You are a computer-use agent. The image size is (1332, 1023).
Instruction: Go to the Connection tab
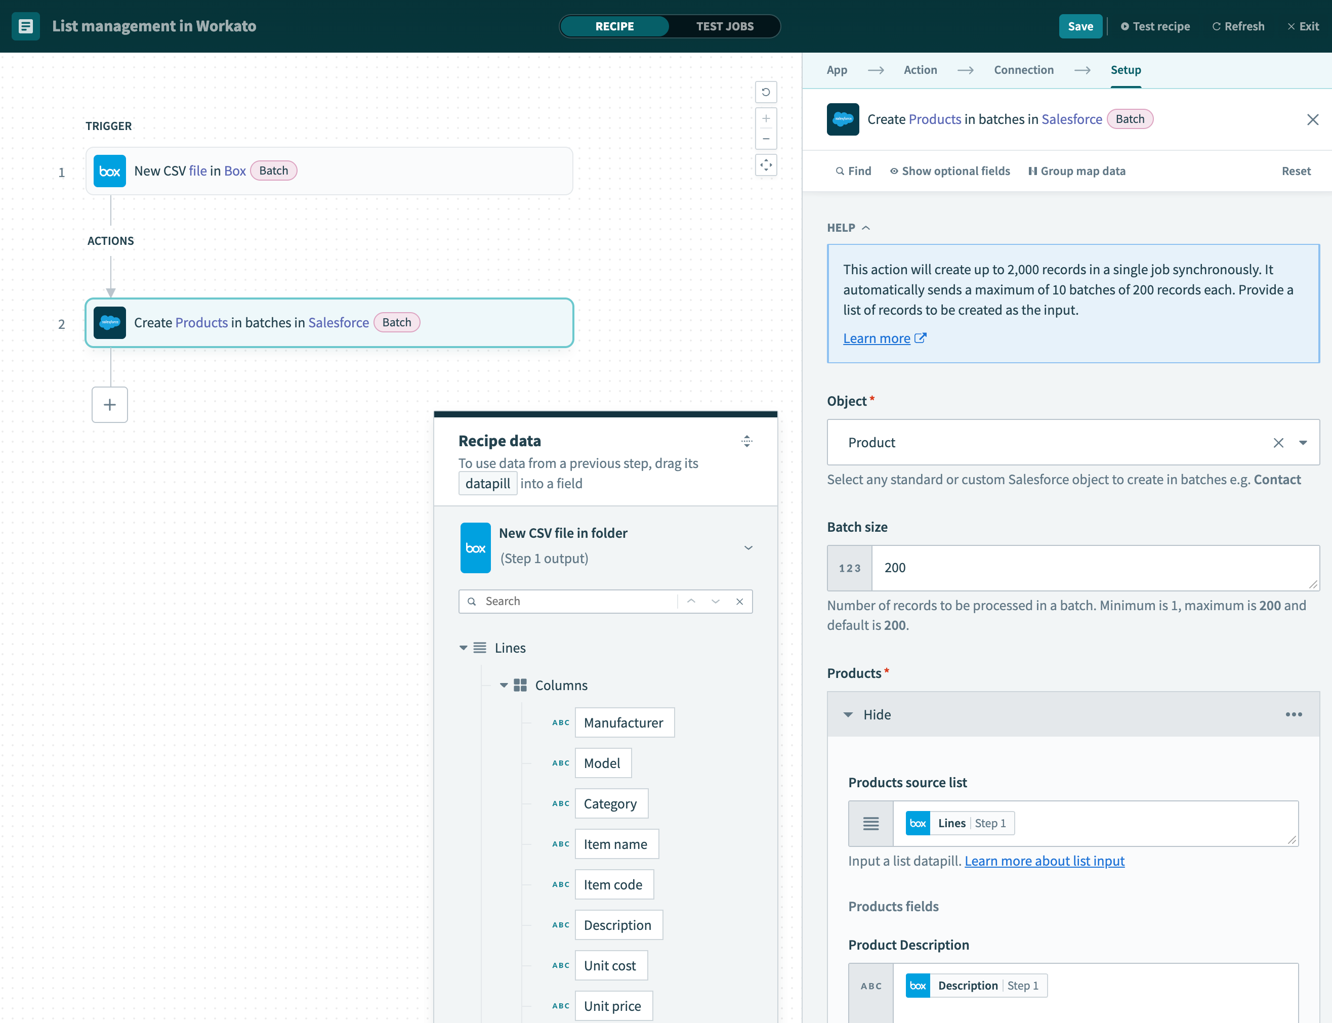(1023, 70)
